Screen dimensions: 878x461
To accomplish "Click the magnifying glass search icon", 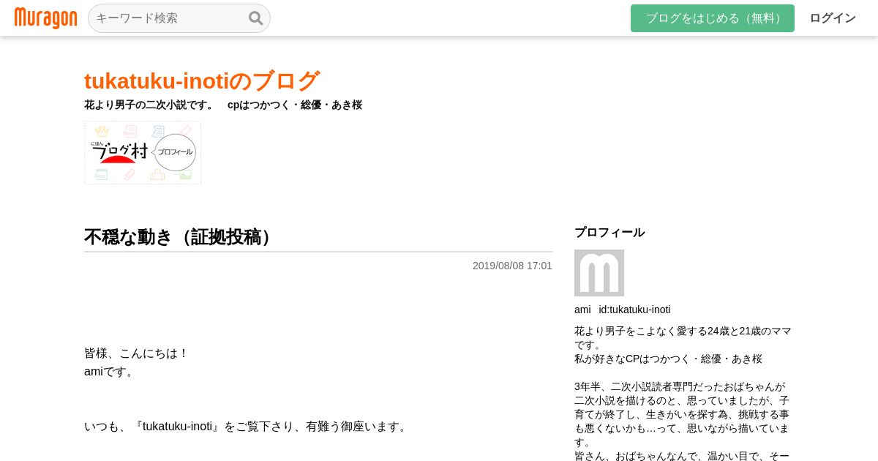I will (x=255, y=18).
